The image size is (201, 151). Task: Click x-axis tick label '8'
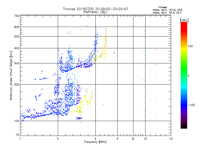[133, 139]
